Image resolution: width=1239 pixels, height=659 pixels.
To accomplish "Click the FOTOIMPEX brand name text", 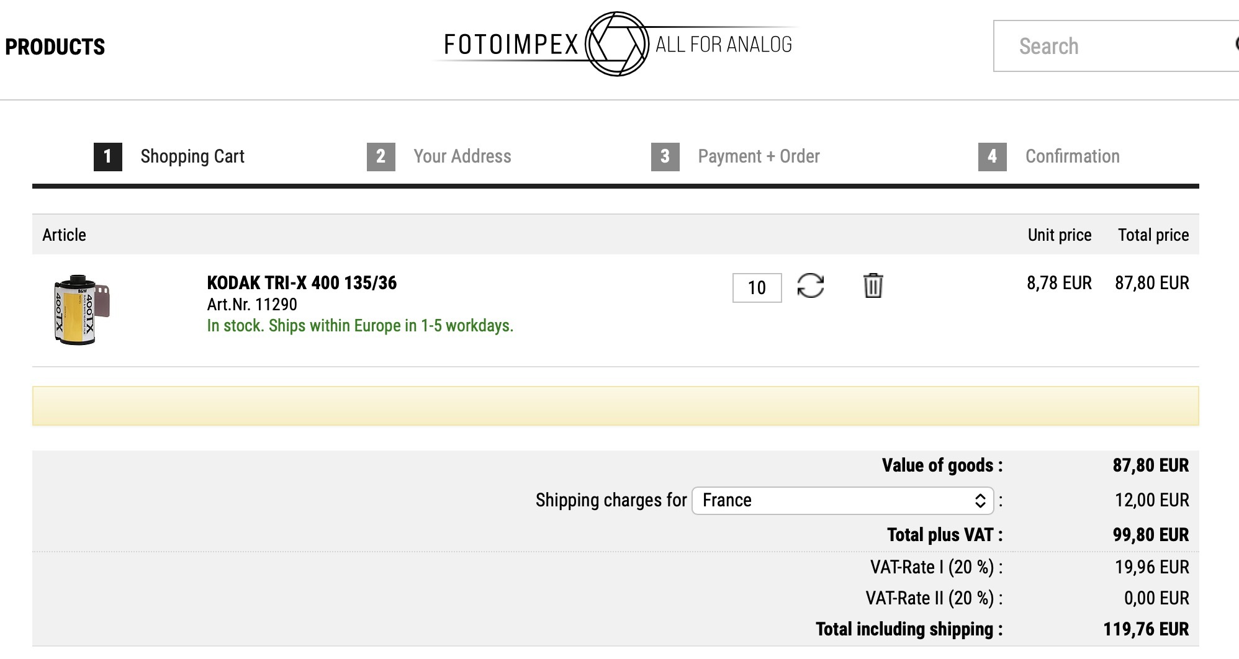I will tap(511, 45).
